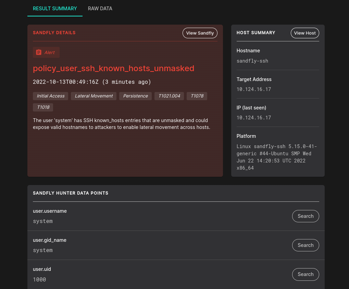Search by user.gid_name value
The image size is (349, 289).
pos(306,245)
